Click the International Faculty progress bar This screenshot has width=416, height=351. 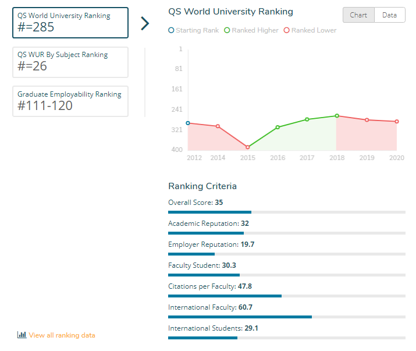287,317
